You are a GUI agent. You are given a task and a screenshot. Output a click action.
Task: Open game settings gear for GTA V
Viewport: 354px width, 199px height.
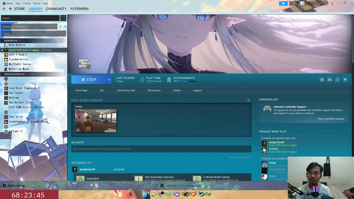click(x=322, y=80)
